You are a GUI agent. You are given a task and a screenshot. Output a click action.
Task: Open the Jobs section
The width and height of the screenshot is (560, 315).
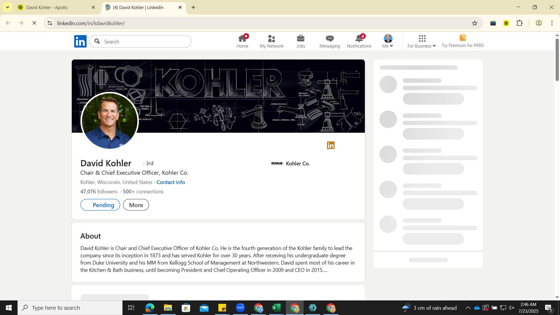pos(301,41)
